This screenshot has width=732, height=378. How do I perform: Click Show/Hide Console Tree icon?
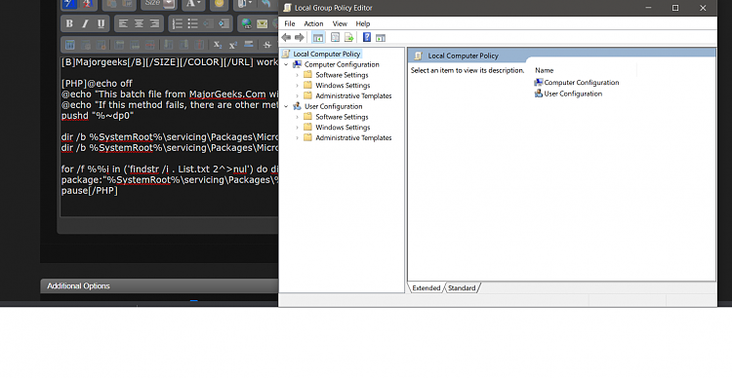pyautogui.click(x=318, y=37)
